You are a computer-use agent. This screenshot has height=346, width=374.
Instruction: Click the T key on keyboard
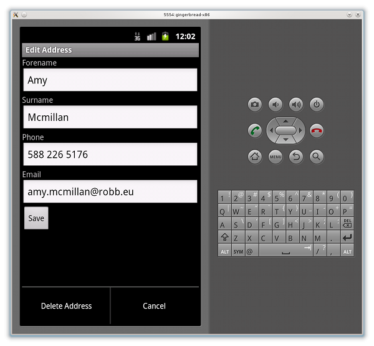pyautogui.click(x=279, y=210)
